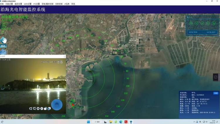Click the fourth green circular status icon
Viewport: 220px width, 124px height.
click(208, 23)
